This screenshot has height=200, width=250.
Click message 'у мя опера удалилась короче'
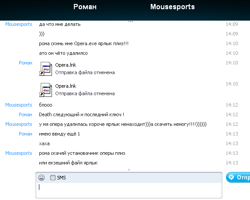coord(123,124)
